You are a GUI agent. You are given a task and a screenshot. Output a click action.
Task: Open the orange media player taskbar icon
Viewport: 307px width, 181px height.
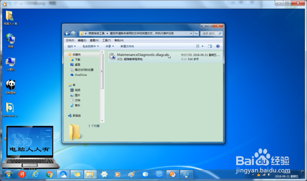tap(117, 174)
